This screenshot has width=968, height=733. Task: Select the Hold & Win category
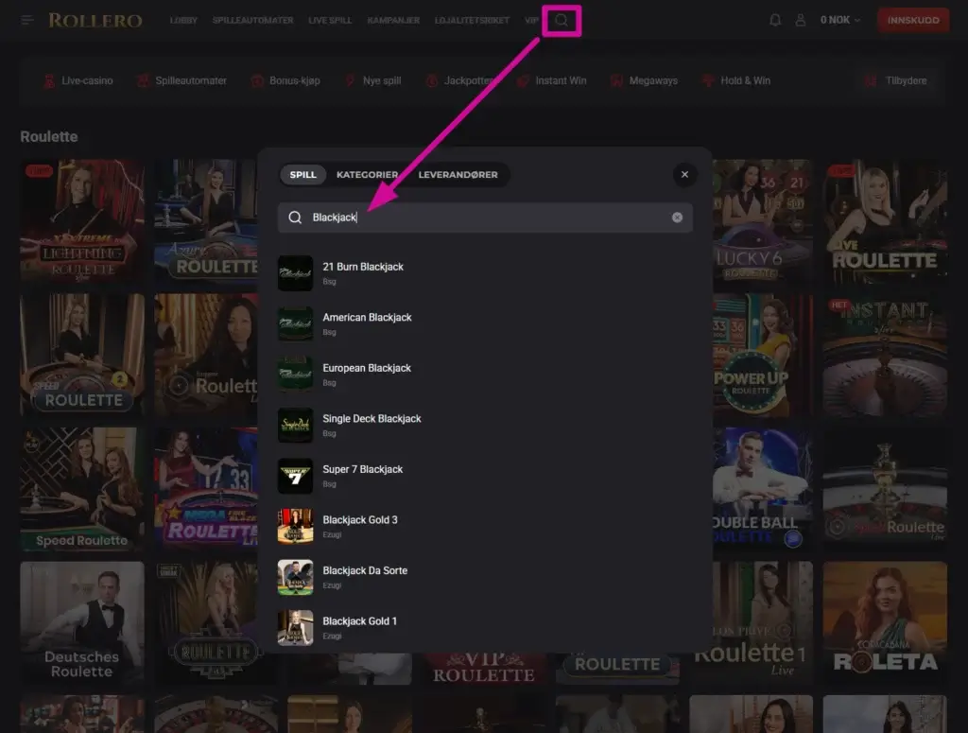coord(735,81)
